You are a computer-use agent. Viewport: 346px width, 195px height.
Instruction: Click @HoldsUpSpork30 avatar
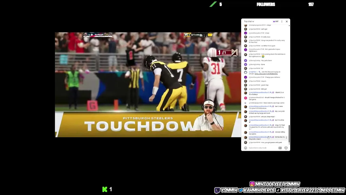click(x=245, y=103)
